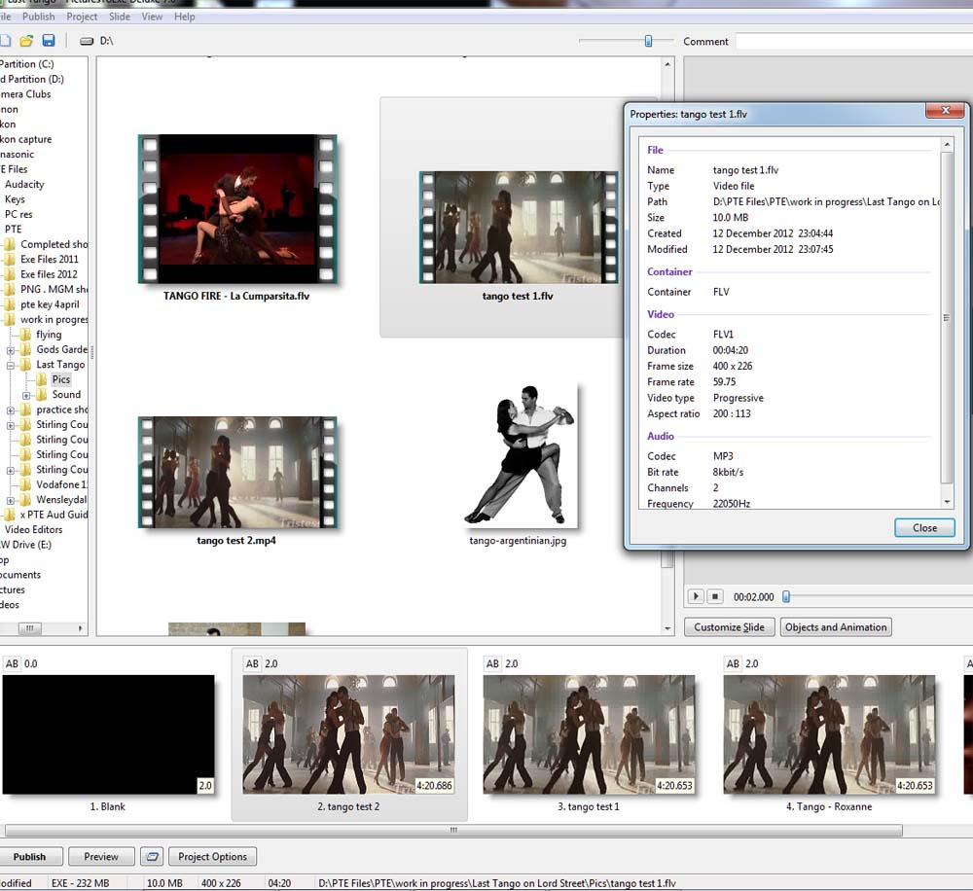973x891 pixels.
Task: Adjust the thumbnail zoom slider in the toolbar
Action: point(648,41)
